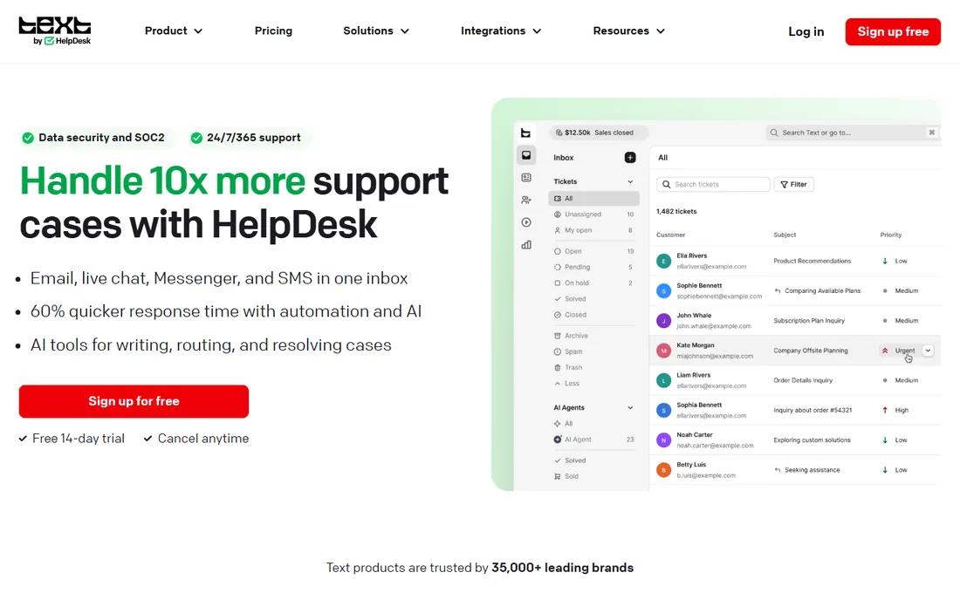Open the team people icon in sidebar
The width and height of the screenshot is (960, 600).
[526, 200]
